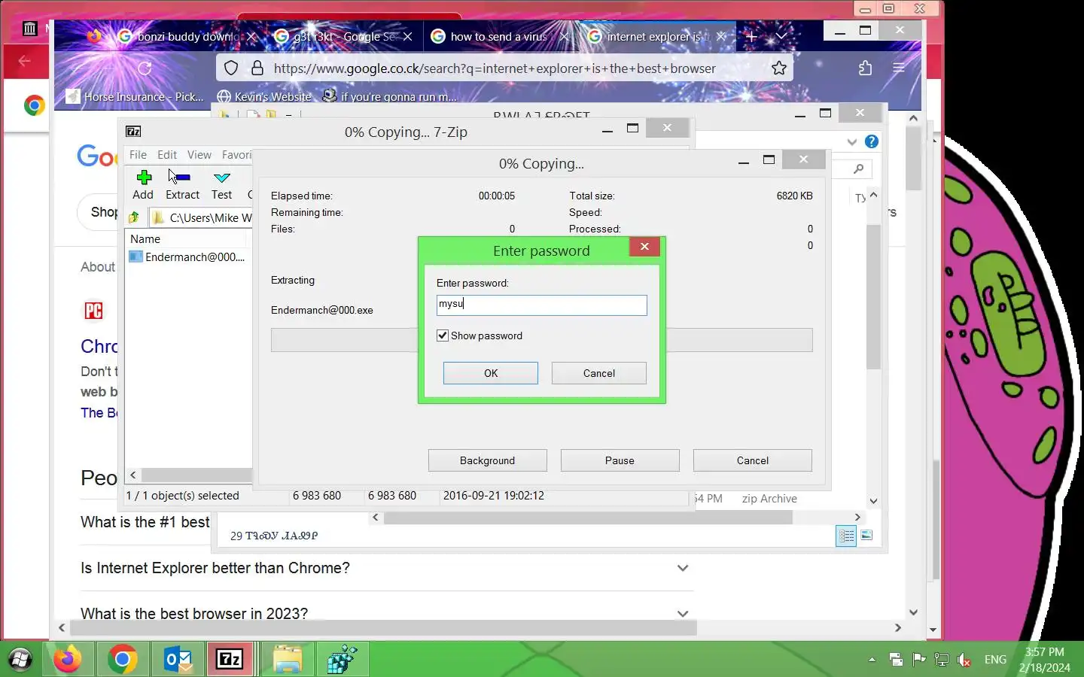The height and width of the screenshot is (677, 1084).
Task: Click the up-folder icon beside the 7-Zip path
Action: (x=134, y=217)
